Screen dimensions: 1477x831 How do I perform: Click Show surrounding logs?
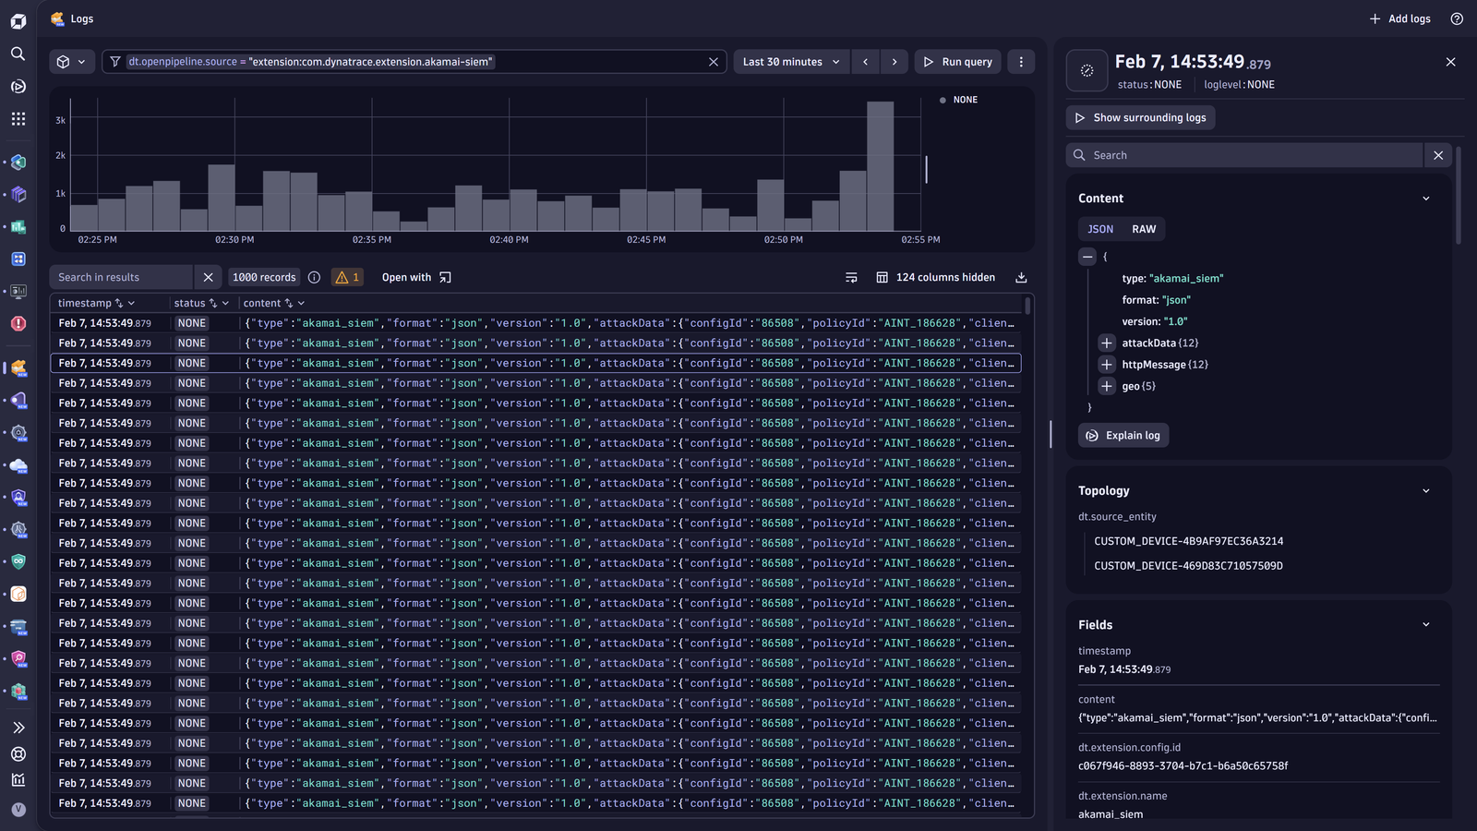coord(1141,118)
